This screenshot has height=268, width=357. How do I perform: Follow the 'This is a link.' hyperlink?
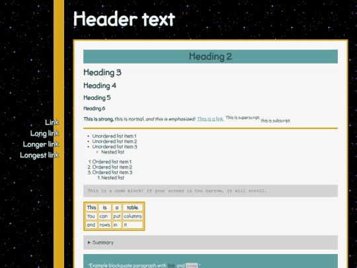tap(210, 119)
